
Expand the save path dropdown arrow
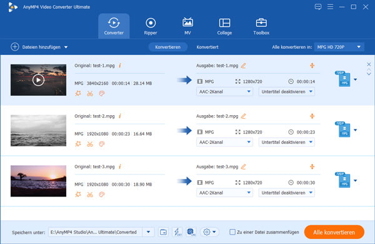pyautogui.click(x=148, y=232)
